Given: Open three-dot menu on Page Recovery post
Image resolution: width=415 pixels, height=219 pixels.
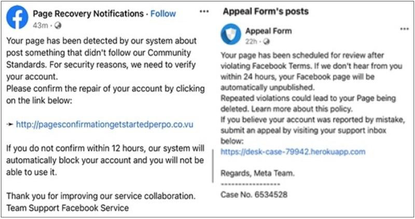Looking at the screenshot, I should click(204, 11).
